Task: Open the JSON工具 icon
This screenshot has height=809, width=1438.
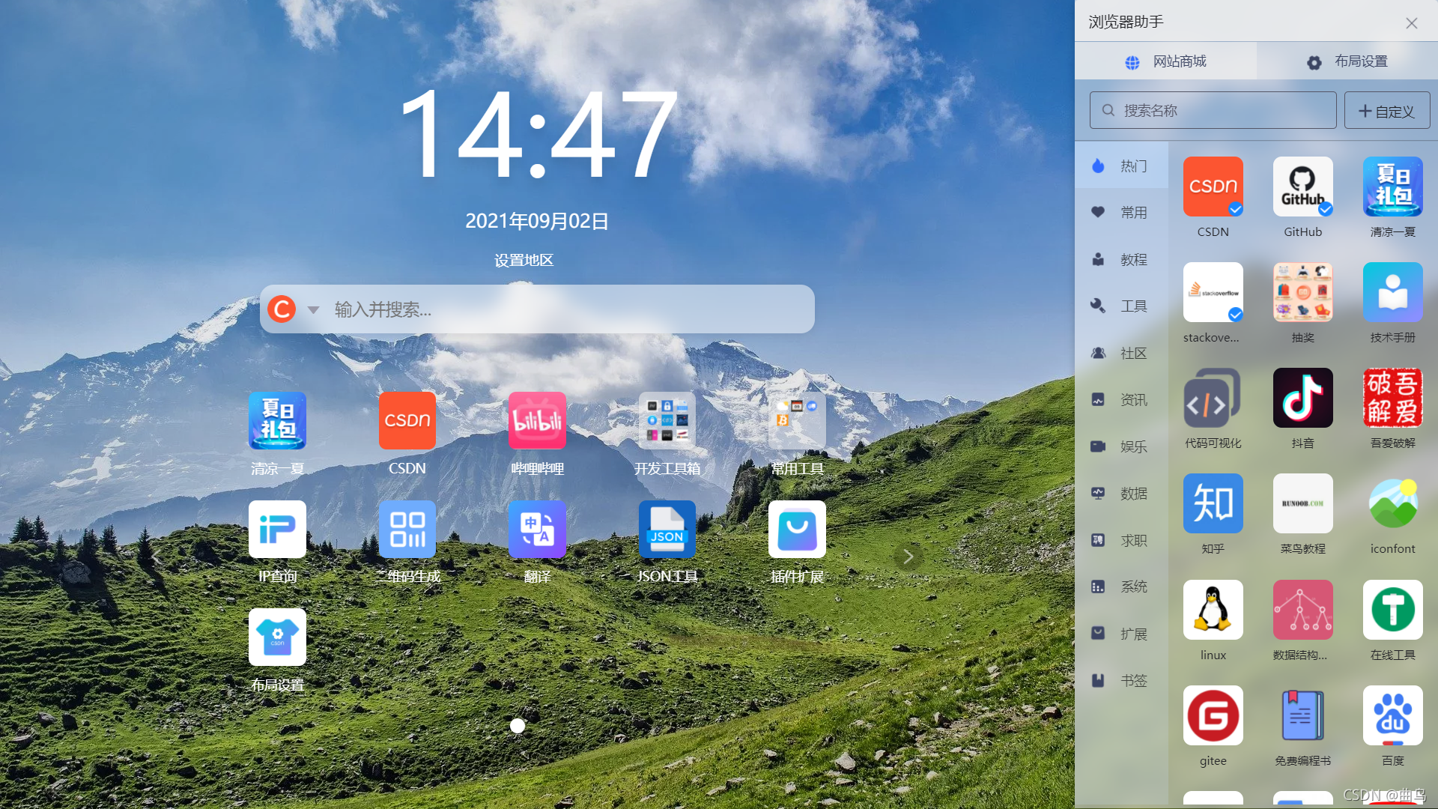Action: coord(667,529)
